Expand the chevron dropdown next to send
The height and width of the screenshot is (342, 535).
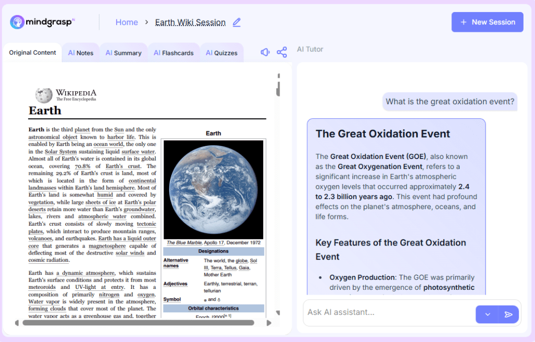pos(487,314)
